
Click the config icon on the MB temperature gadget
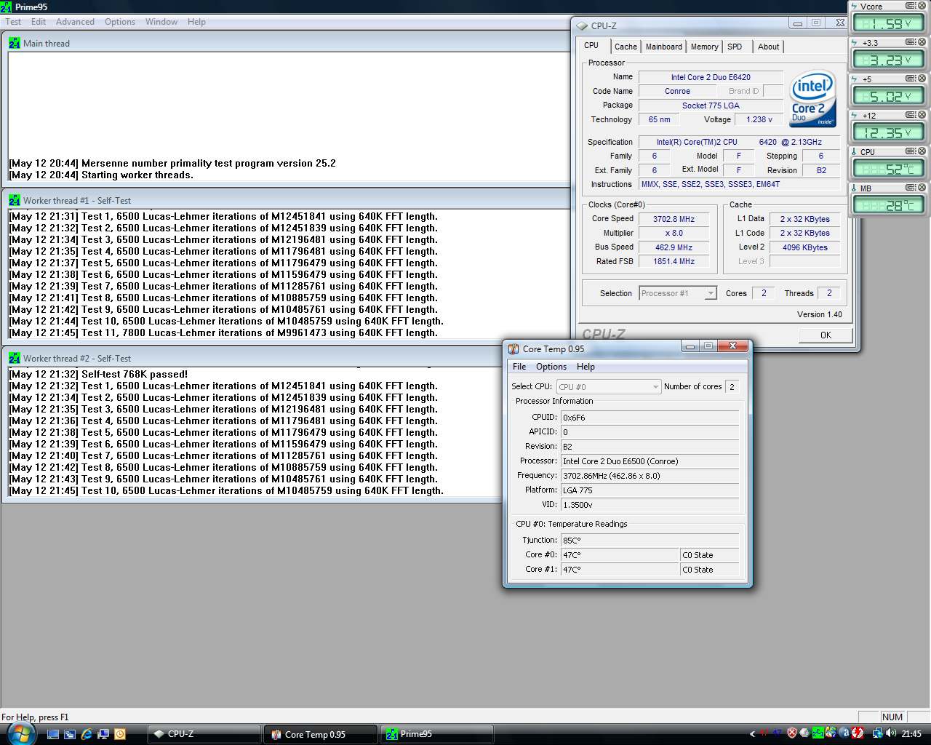[911, 188]
